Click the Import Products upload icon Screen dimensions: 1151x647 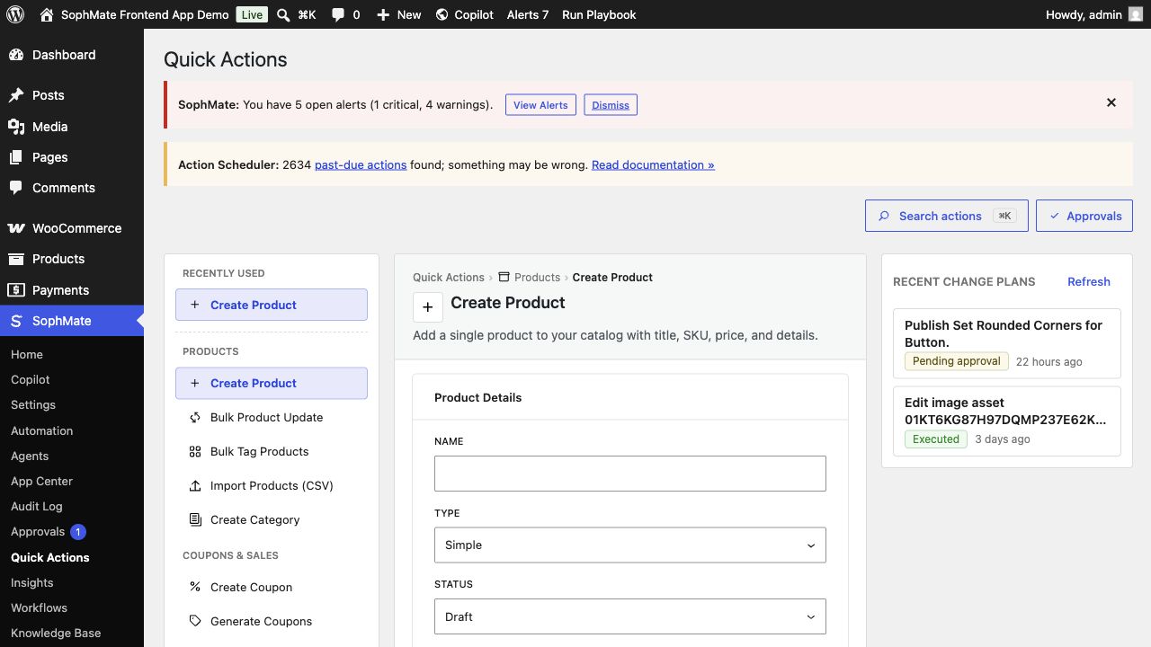pos(195,485)
